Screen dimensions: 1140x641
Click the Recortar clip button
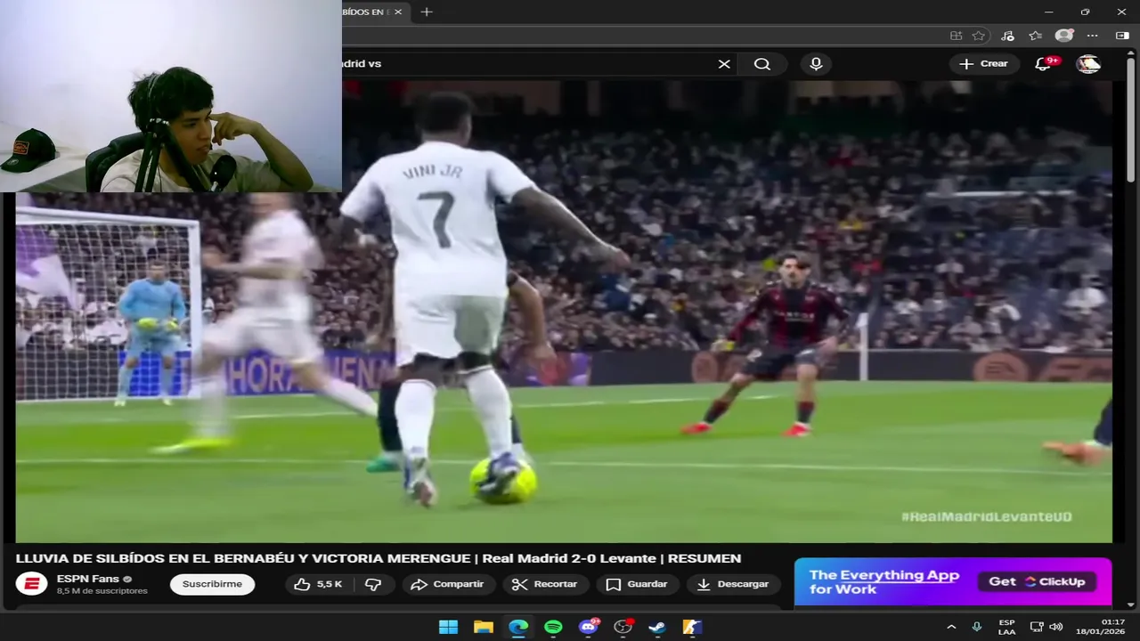[x=544, y=584]
